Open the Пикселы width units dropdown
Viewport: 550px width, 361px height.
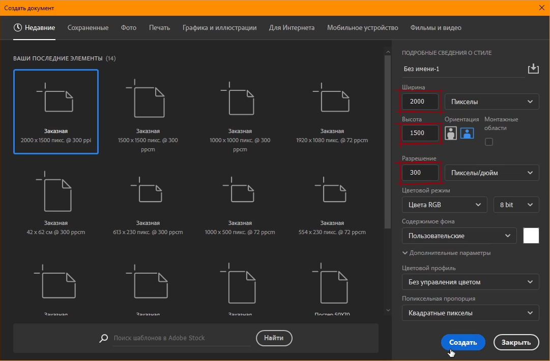pyautogui.click(x=492, y=102)
